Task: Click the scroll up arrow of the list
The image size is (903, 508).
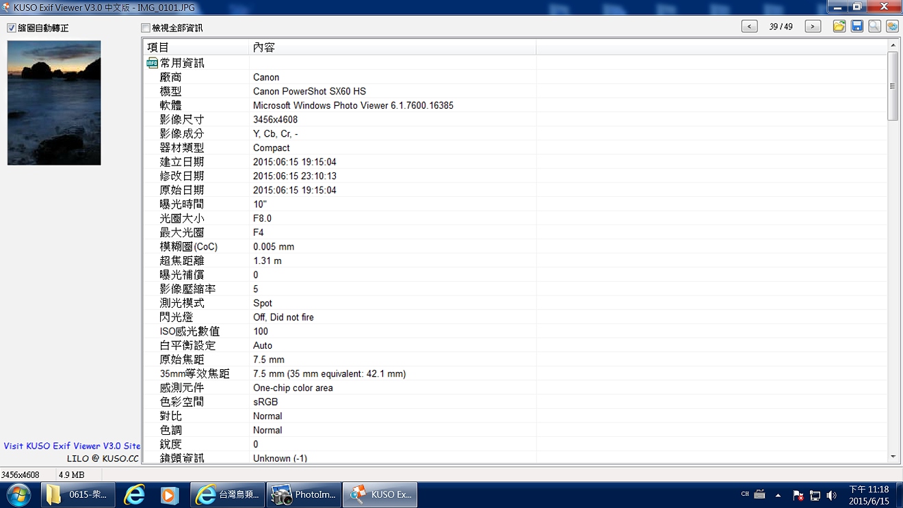Action: tap(893, 45)
